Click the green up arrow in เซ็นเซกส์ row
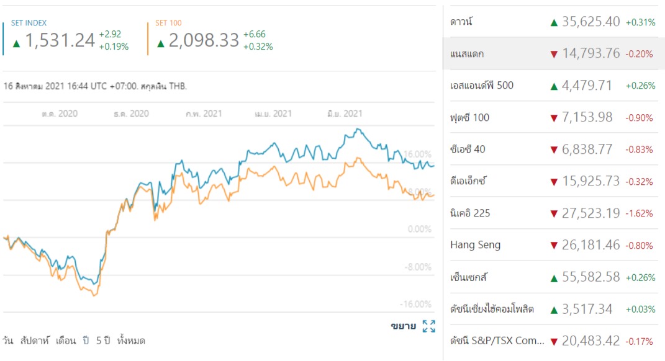This screenshot has height=361, width=665. click(x=553, y=279)
